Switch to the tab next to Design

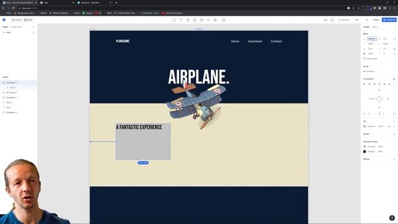374,27
